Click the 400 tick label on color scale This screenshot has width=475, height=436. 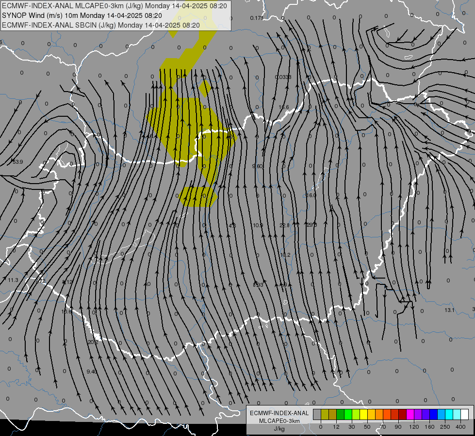point(460,427)
